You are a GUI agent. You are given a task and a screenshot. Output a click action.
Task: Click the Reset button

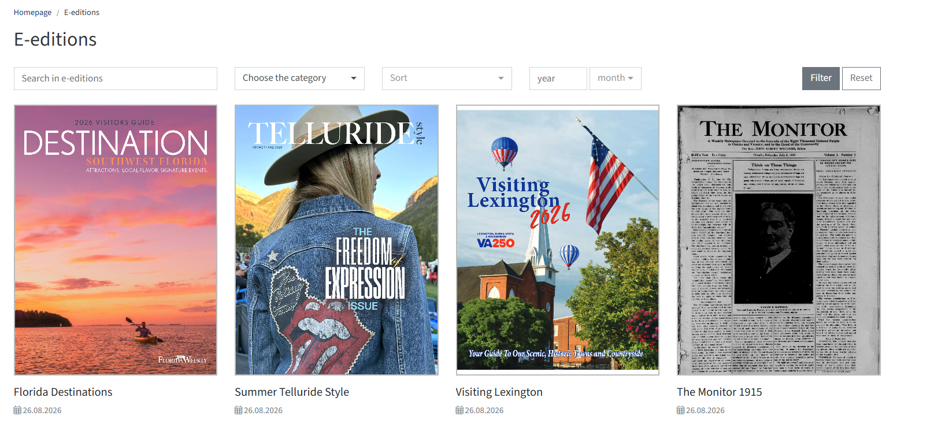point(861,79)
